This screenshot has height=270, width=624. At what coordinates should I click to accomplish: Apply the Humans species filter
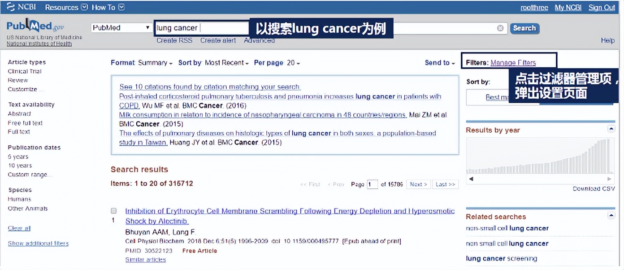[19, 199]
